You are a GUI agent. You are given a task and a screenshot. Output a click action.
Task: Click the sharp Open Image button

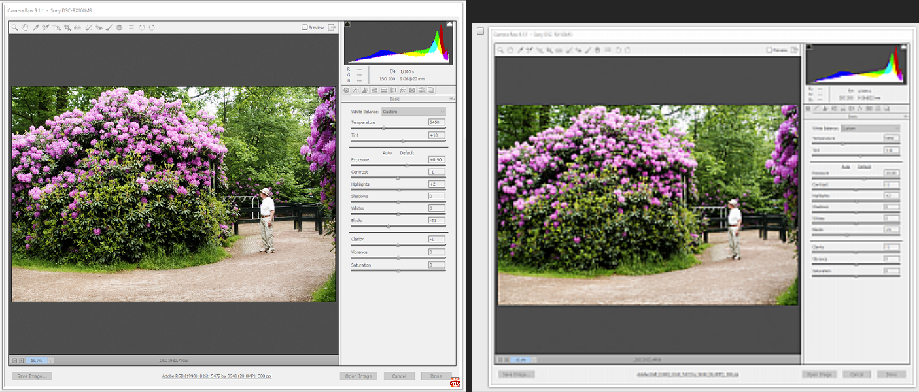pos(358,376)
